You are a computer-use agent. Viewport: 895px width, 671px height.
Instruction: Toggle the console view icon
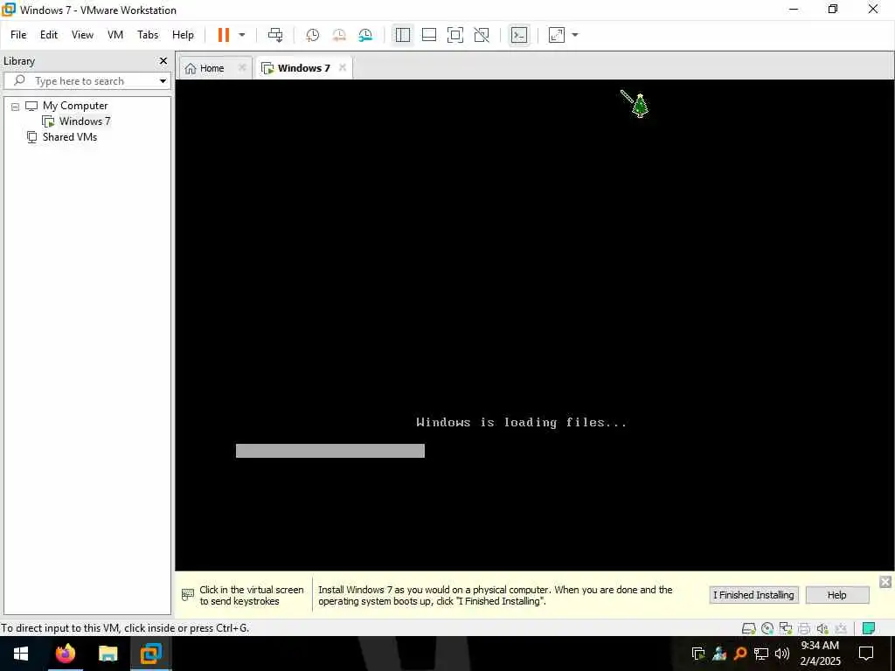click(x=519, y=35)
